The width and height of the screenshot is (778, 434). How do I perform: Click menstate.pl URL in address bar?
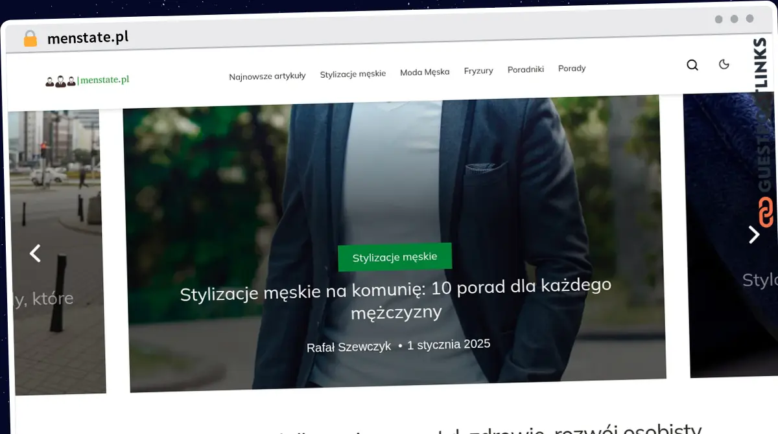[x=88, y=38]
